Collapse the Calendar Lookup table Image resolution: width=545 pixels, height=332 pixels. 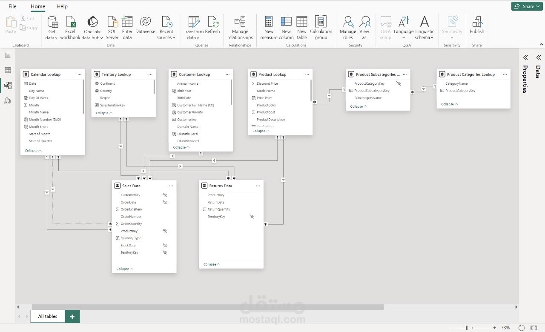[33, 151]
